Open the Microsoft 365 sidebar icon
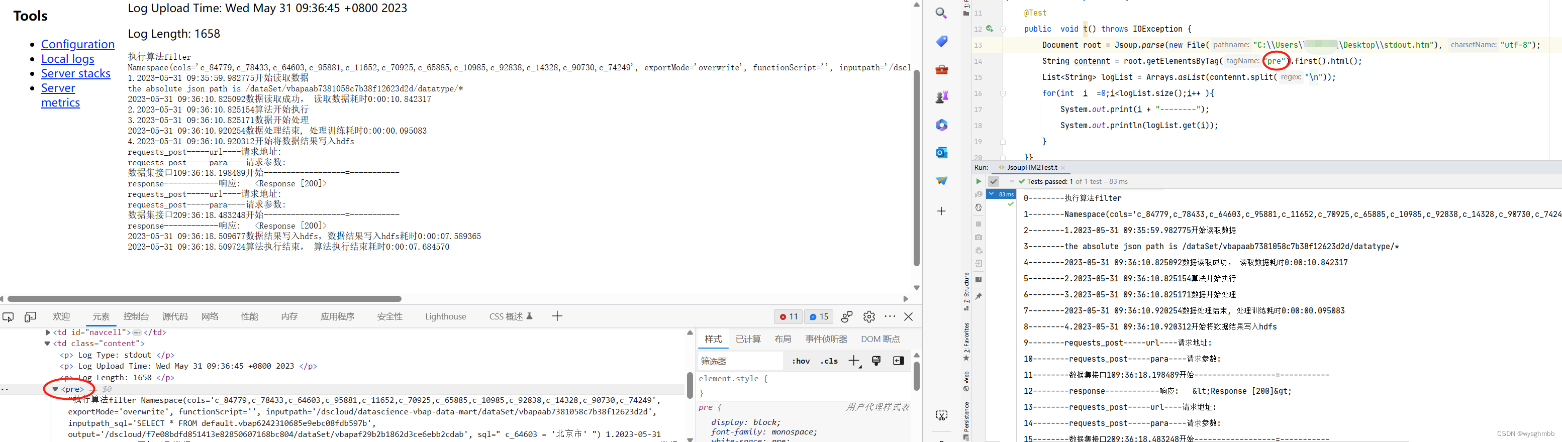 pos(941,125)
